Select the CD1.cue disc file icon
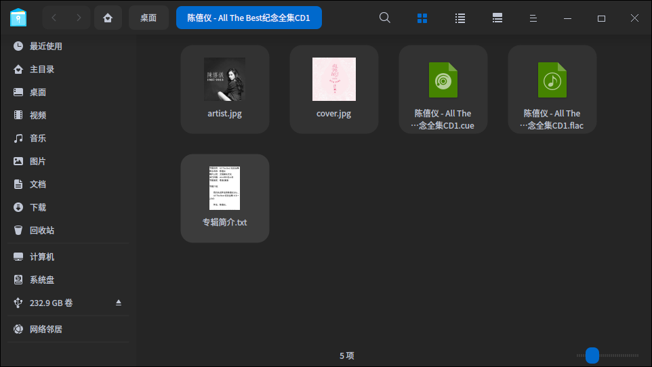 pyautogui.click(x=443, y=80)
